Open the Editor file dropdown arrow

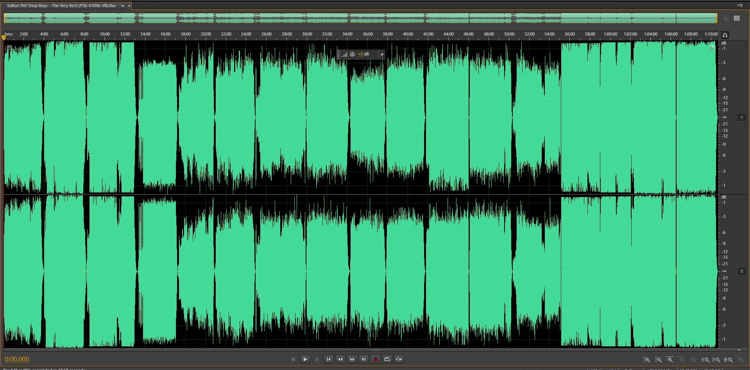pyautogui.click(x=122, y=6)
